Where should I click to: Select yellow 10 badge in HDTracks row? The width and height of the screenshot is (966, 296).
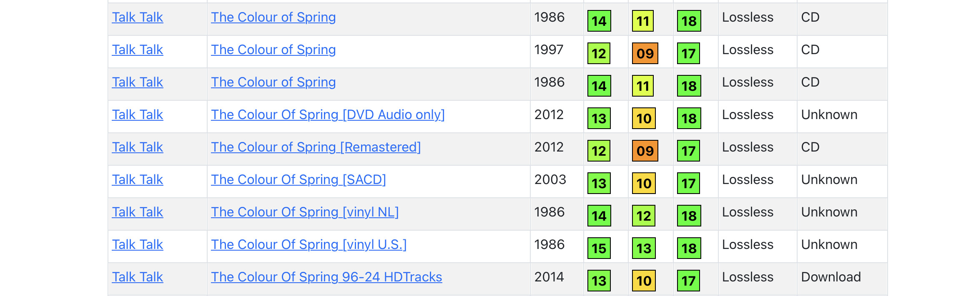pos(644,281)
